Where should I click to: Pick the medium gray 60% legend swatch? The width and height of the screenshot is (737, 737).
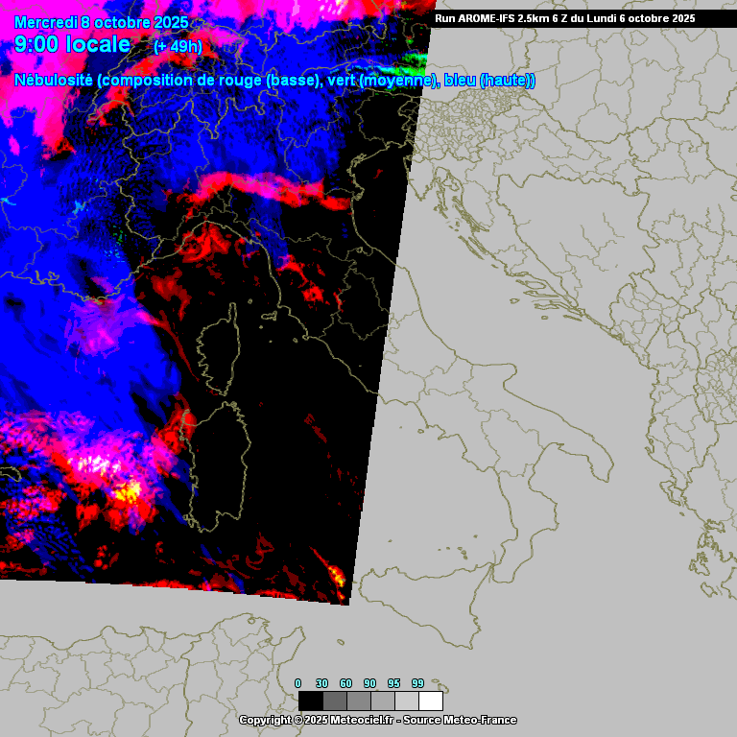click(x=358, y=701)
